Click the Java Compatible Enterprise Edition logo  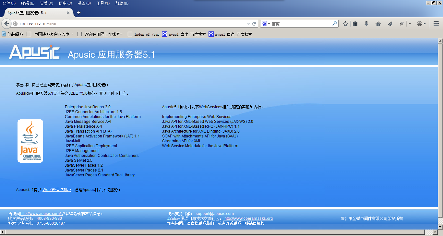(x=30, y=141)
